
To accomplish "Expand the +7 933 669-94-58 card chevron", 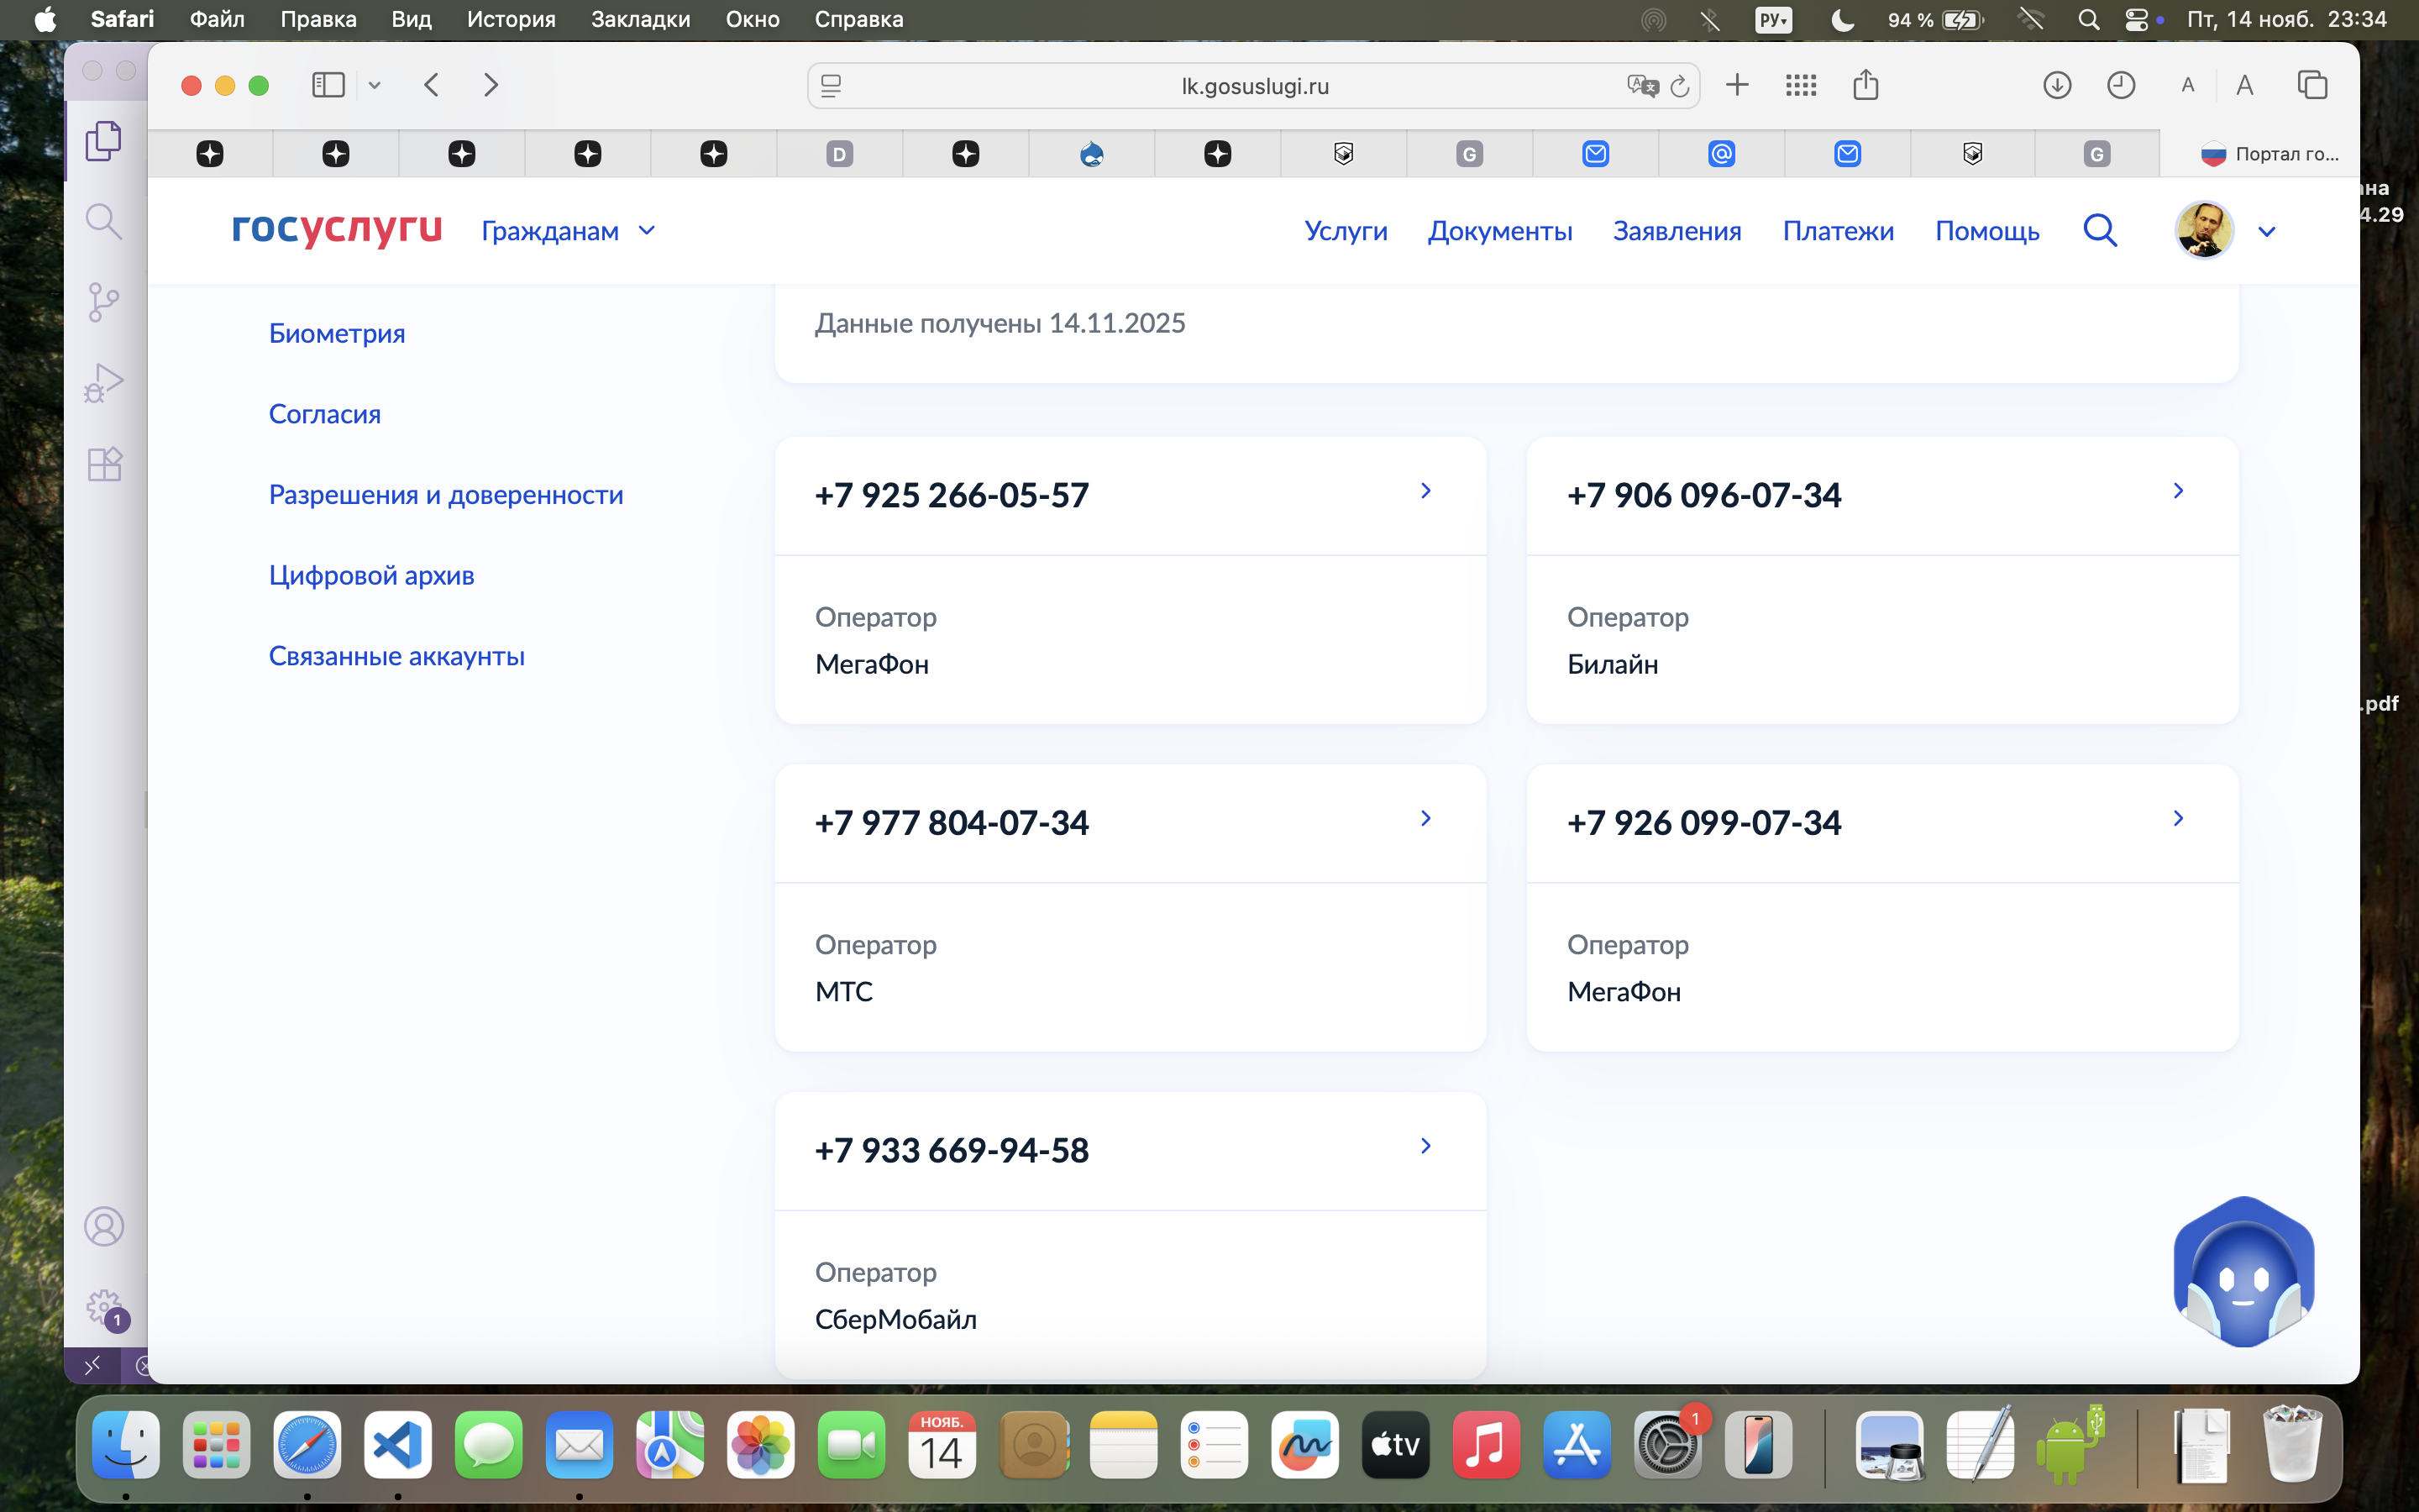I will coord(1425,1146).
